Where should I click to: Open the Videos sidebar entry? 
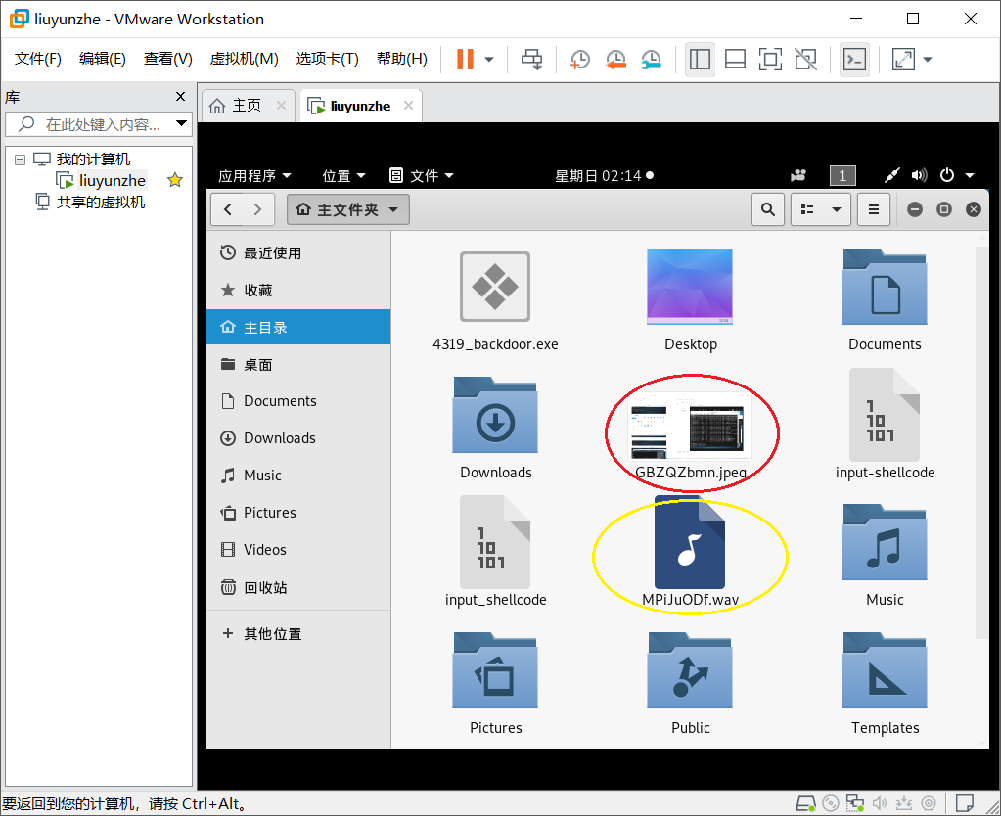point(298,549)
